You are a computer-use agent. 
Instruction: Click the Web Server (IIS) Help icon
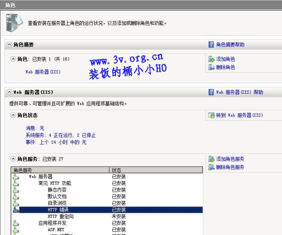[211, 92]
